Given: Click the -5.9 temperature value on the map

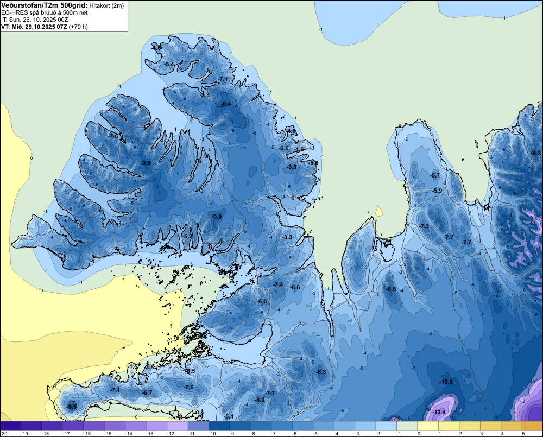Looking at the screenshot, I should click(x=437, y=191).
